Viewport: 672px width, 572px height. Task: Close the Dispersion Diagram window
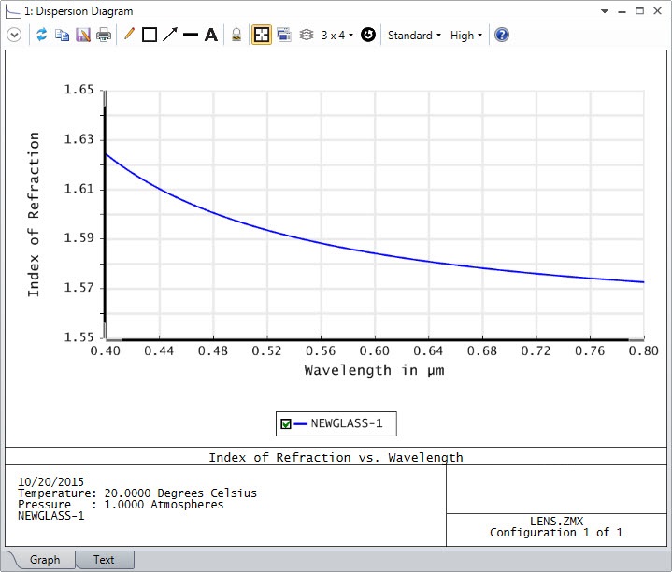click(x=657, y=11)
